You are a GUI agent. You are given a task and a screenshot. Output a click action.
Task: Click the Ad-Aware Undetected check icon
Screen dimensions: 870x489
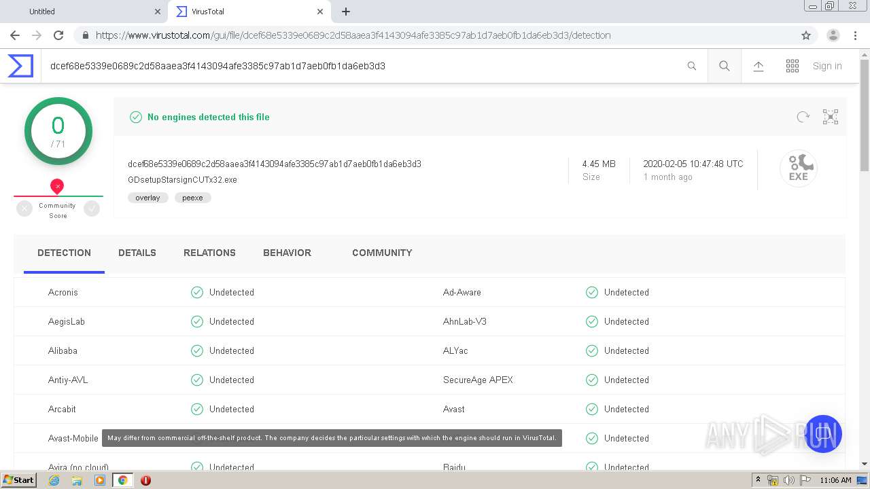(x=592, y=292)
